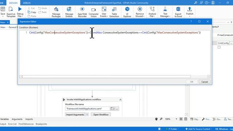Image resolution: width=233 pixels, height=131 pixels.
Task: Open User Events menu
Action: (104, 12)
